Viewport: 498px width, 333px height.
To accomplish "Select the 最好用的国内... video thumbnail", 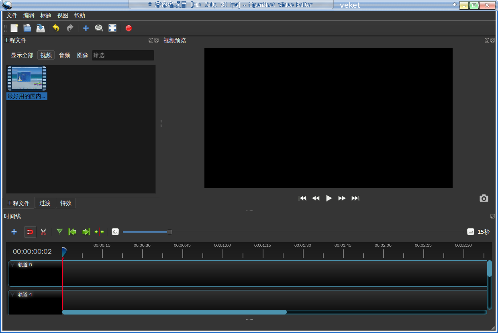I will pos(27,83).
